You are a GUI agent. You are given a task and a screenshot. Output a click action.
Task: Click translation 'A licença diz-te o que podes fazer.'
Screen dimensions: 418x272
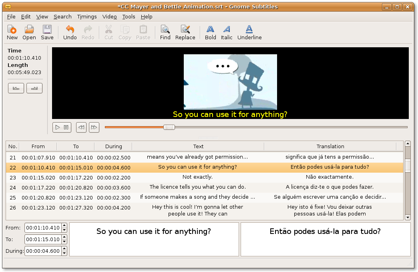(330, 187)
